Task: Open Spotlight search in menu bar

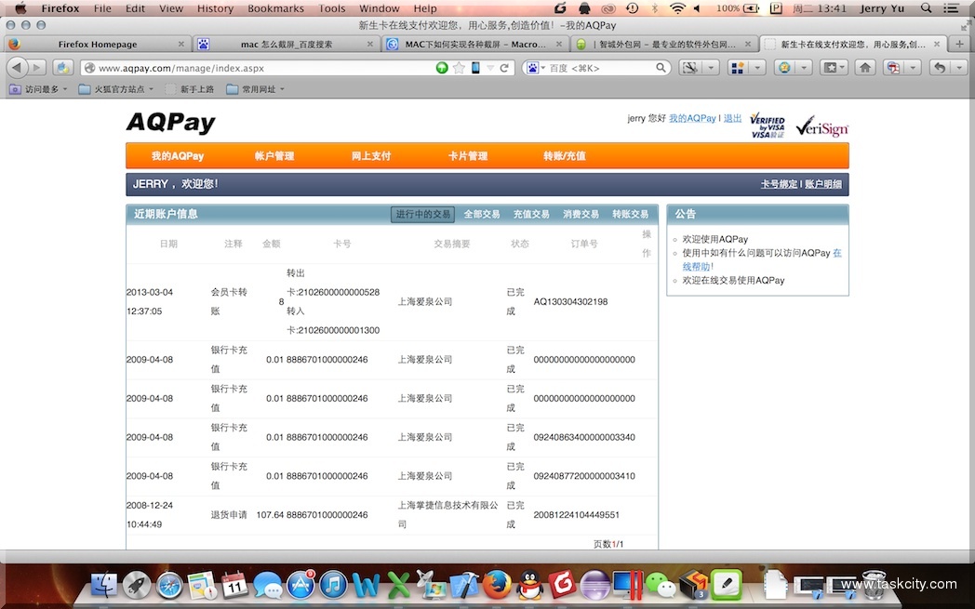Action: [x=926, y=8]
